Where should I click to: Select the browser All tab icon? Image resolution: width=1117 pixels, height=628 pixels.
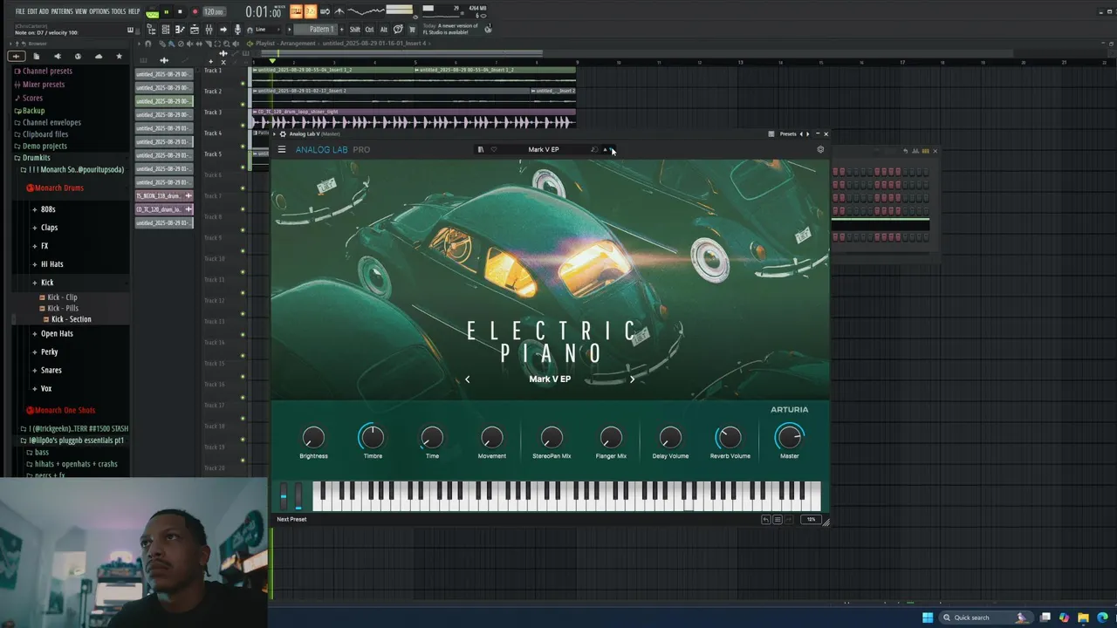[16, 57]
